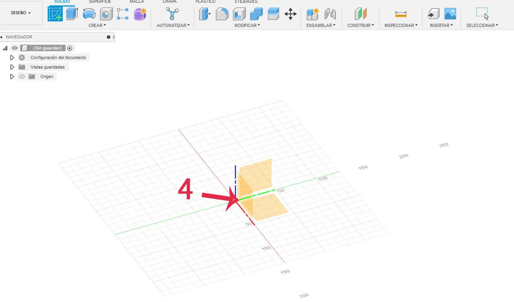Select the Vistas guardadas item
The height and width of the screenshot is (302, 514).
coord(47,67)
